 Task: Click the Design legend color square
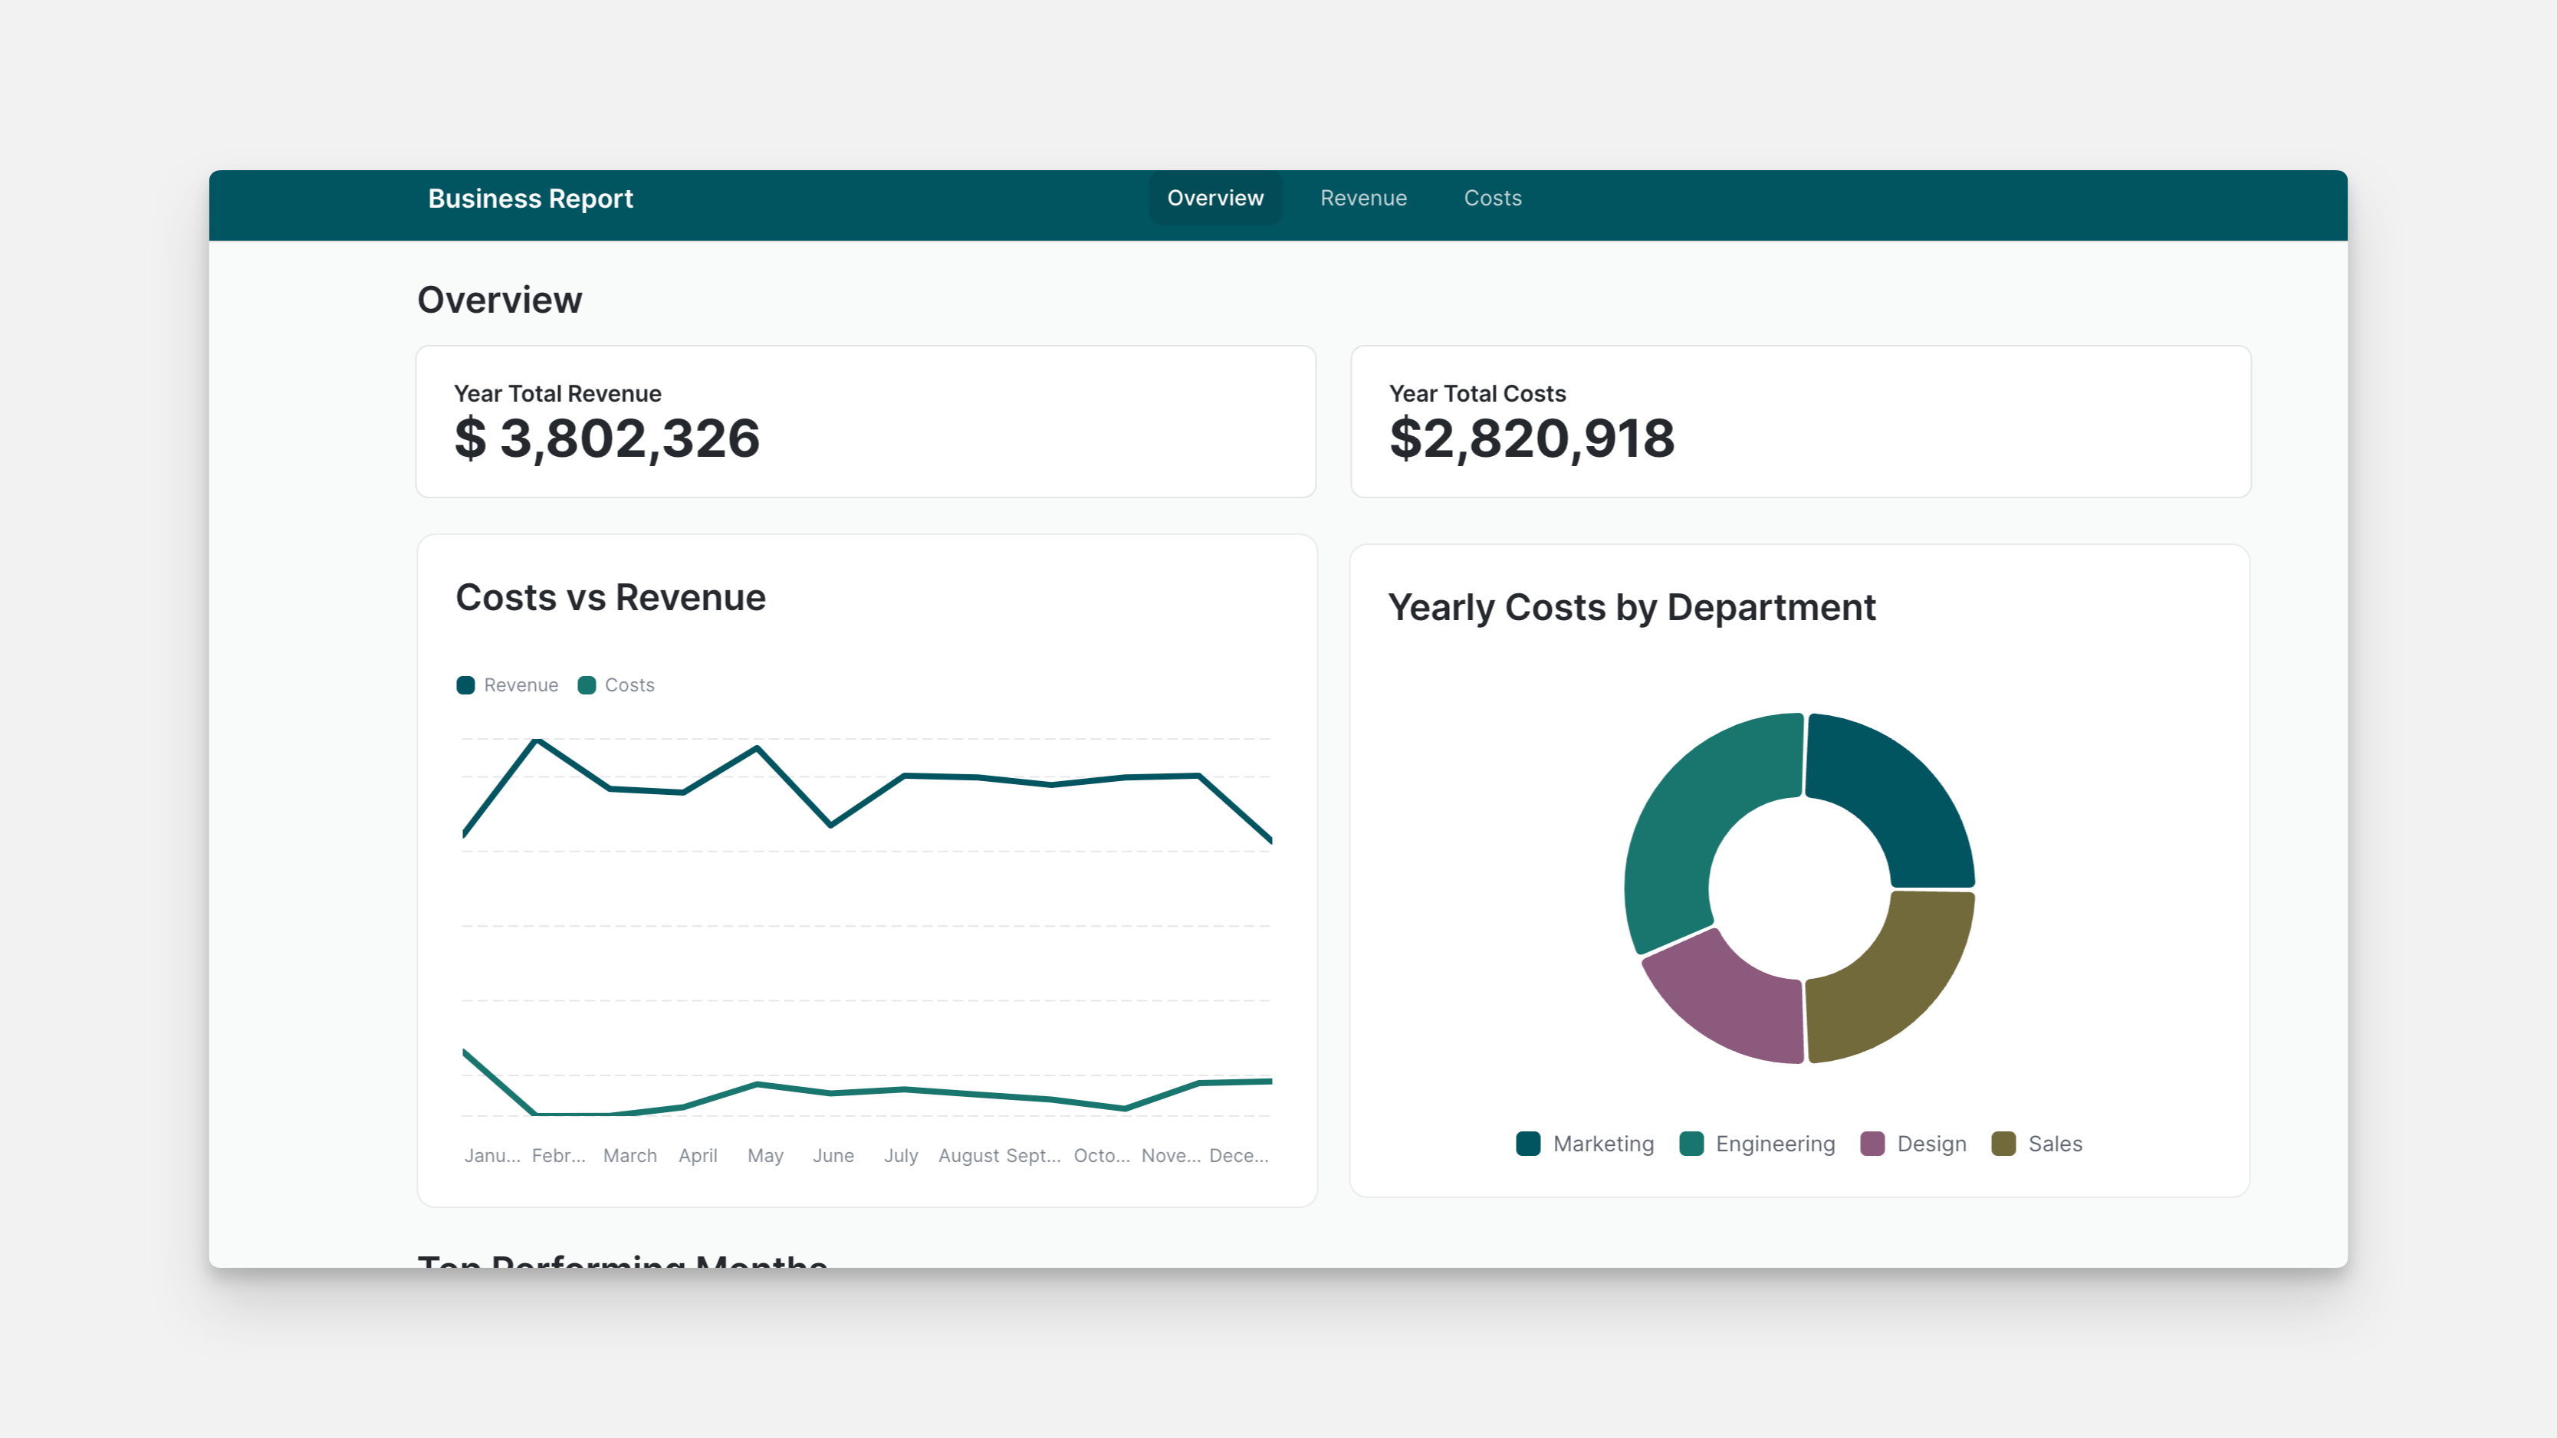pyautogui.click(x=1872, y=1143)
